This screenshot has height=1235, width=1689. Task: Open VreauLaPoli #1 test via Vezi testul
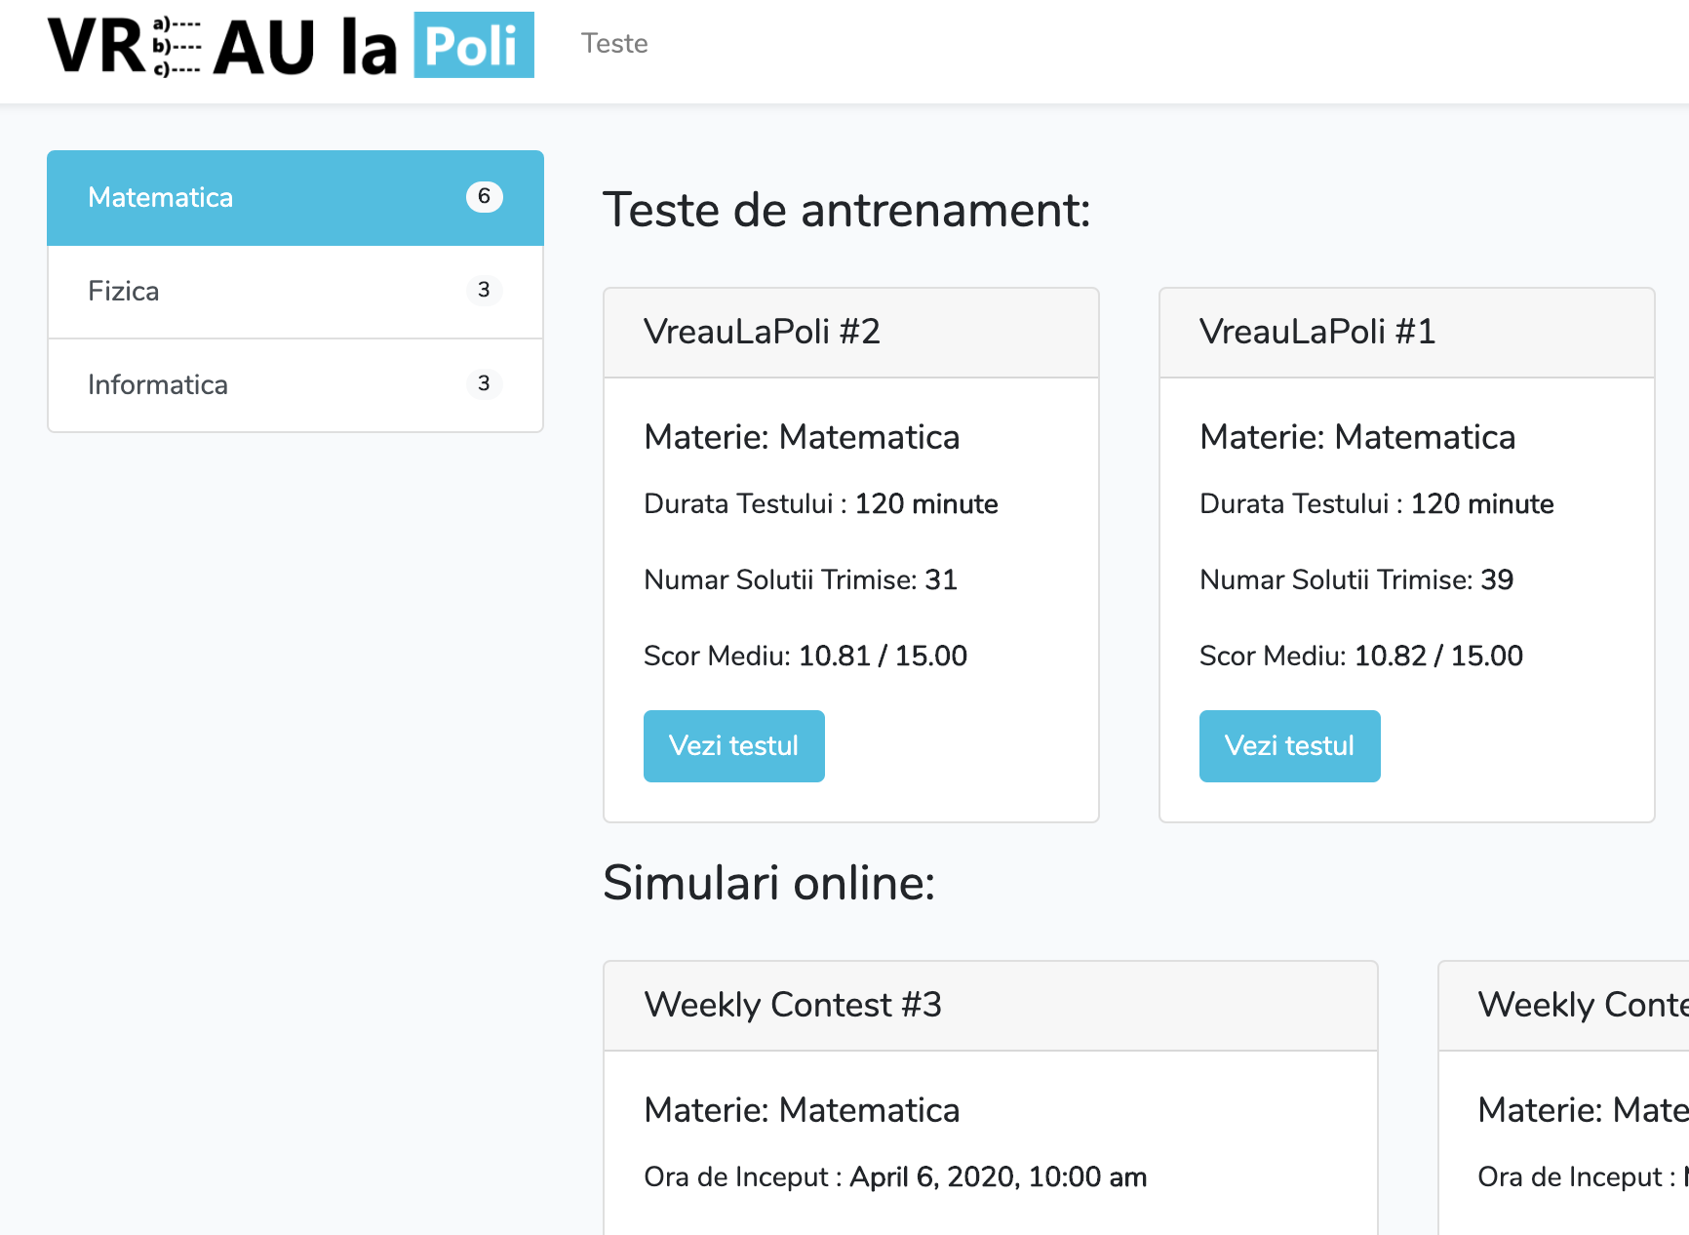(1289, 745)
